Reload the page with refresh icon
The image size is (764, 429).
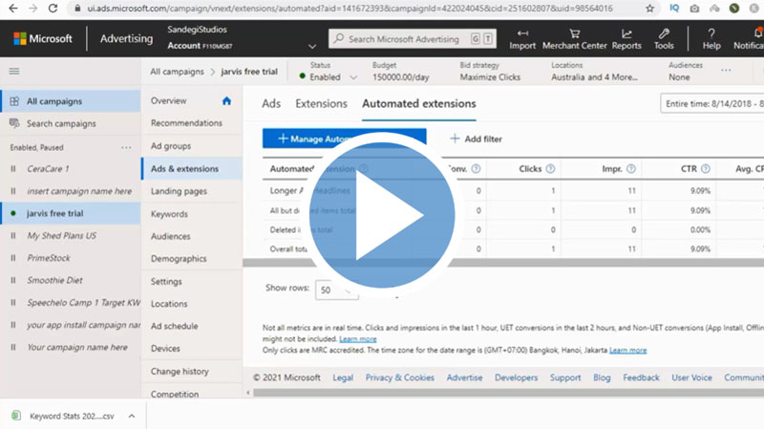click(x=53, y=9)
